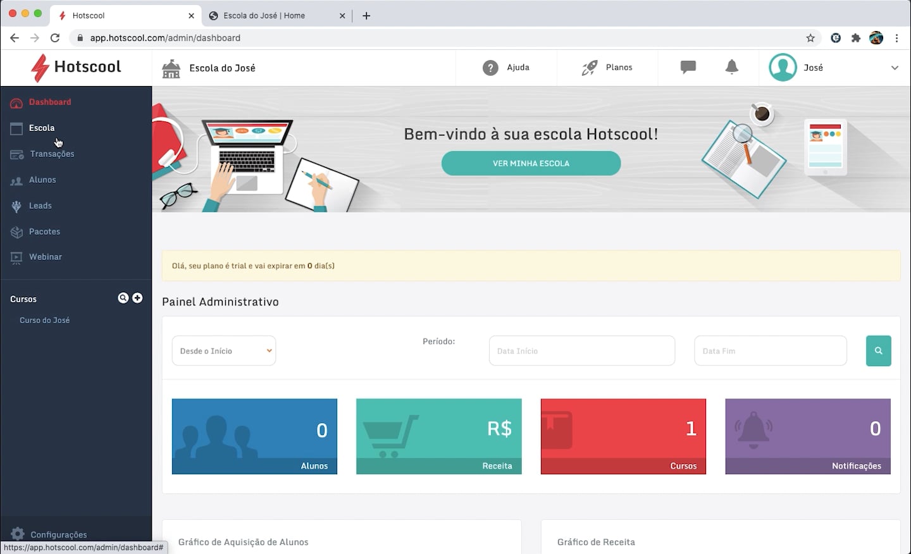The image size is (911, 554).
Task: Click the Transações card icon
Action: pos(17,154)
